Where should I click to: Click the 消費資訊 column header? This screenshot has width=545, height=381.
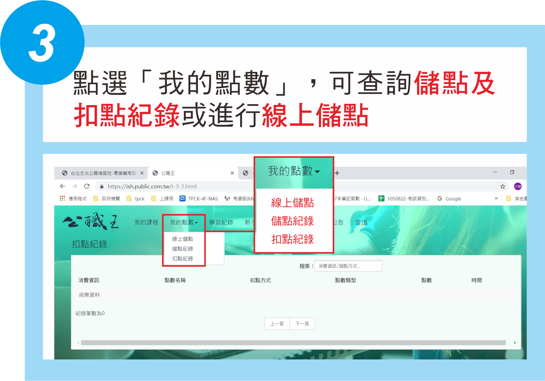click(89, 280)
